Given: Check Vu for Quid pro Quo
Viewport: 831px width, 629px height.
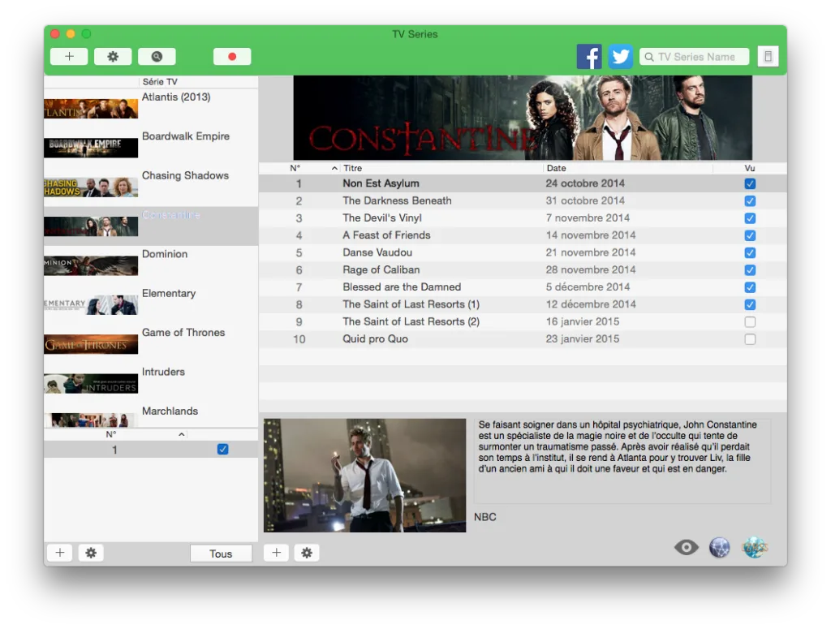Looking at the screenshot, I should tap(750, 339).
